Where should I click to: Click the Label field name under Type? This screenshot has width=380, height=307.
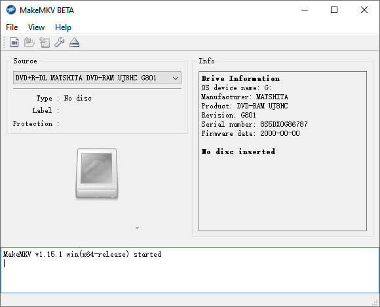pyautogui.click(x=42, y=110)
